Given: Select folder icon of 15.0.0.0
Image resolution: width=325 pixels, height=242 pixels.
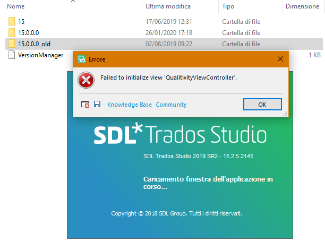Looking at the screenshot, I should point(12,32).
